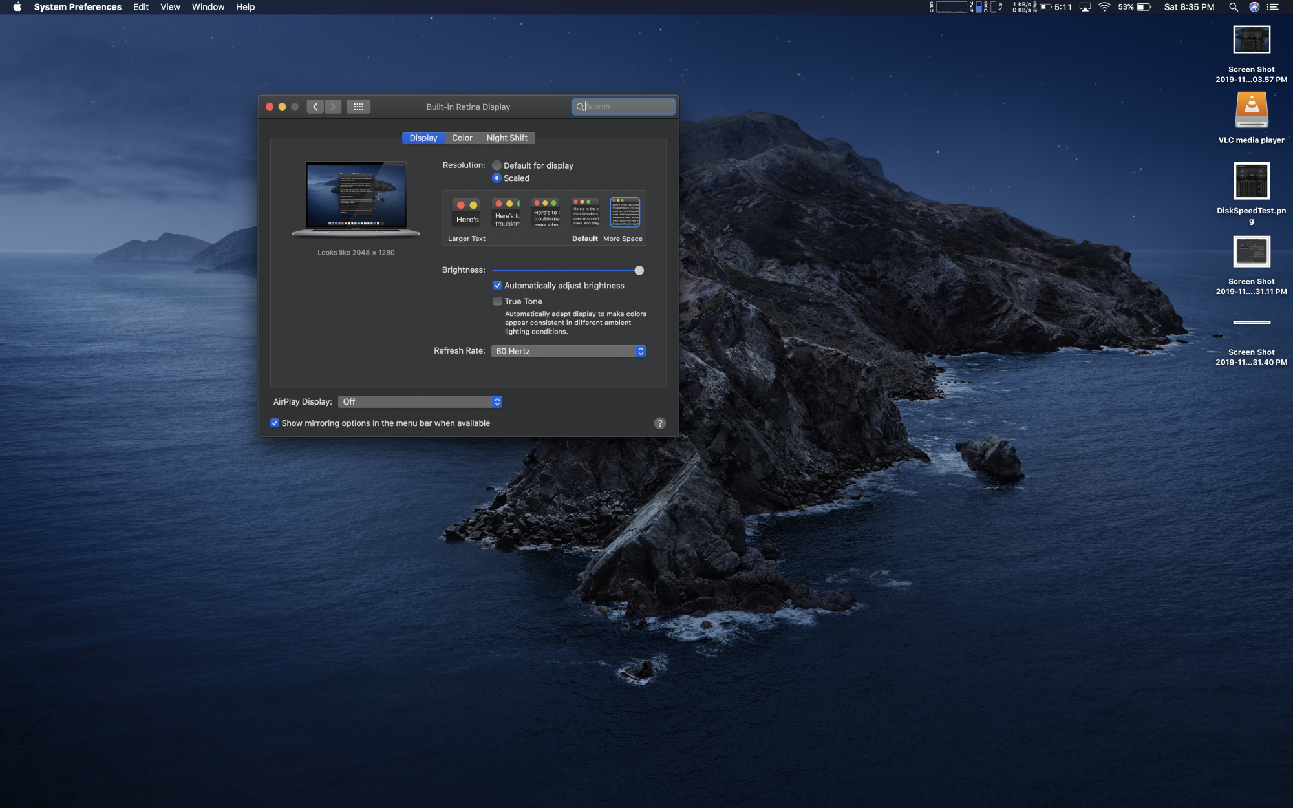
Task: Click the forward chevron navigation button
Action: 333,107
